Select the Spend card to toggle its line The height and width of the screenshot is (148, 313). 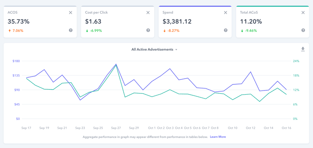[x=195, y=22]
